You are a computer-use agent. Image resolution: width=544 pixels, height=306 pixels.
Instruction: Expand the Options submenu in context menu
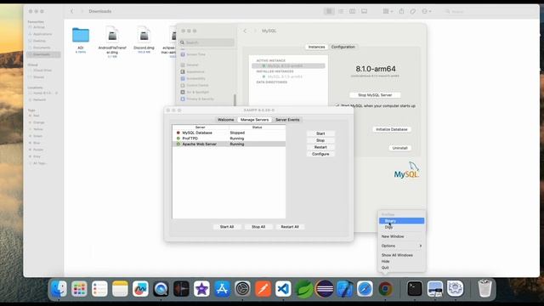coord(402,246)
